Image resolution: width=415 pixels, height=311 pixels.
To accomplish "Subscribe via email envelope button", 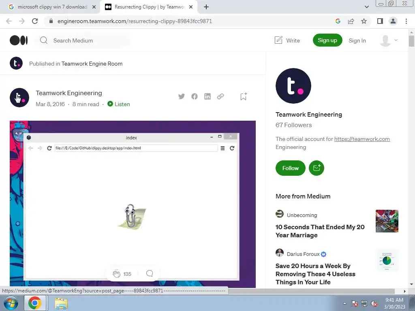I will 317,168.
